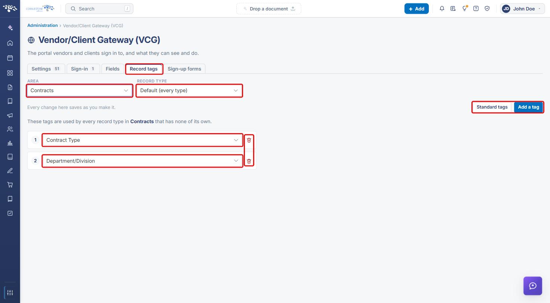The width and height of the screenshot is (550, 303).
Task: Click the Add a tag button
Action: pos(528,107)
